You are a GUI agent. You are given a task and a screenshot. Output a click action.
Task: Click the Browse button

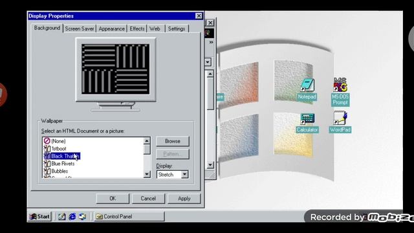(x=173, y=141)
